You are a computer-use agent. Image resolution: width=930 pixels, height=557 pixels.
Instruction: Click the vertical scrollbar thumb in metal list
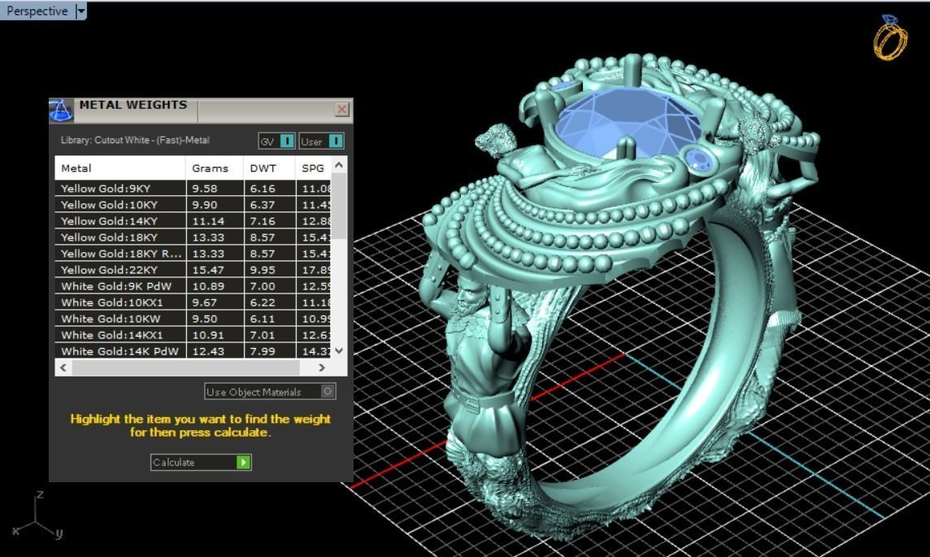click(x=339, y=207)
